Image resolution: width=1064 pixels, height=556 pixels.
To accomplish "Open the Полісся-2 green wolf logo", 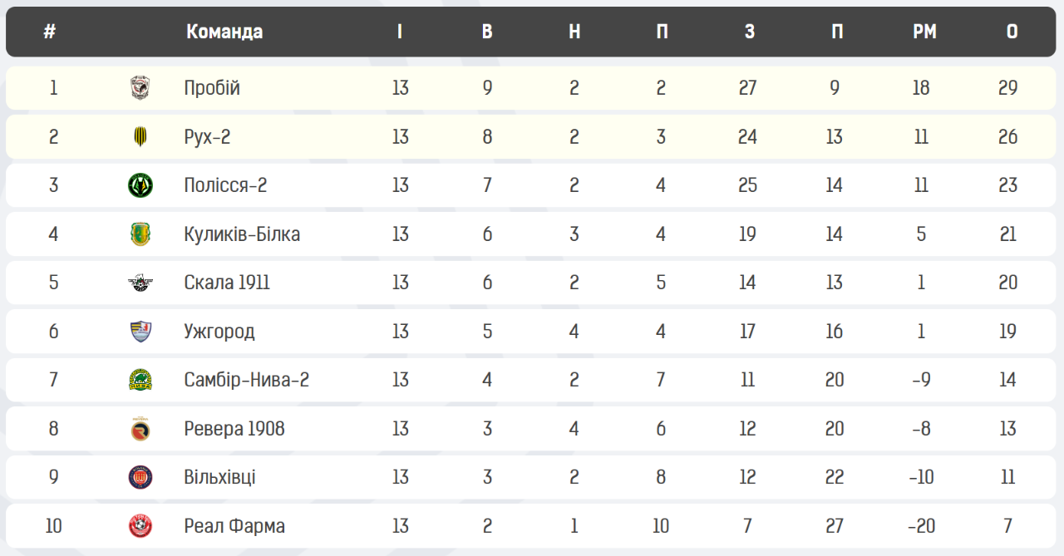I will 140,185.
